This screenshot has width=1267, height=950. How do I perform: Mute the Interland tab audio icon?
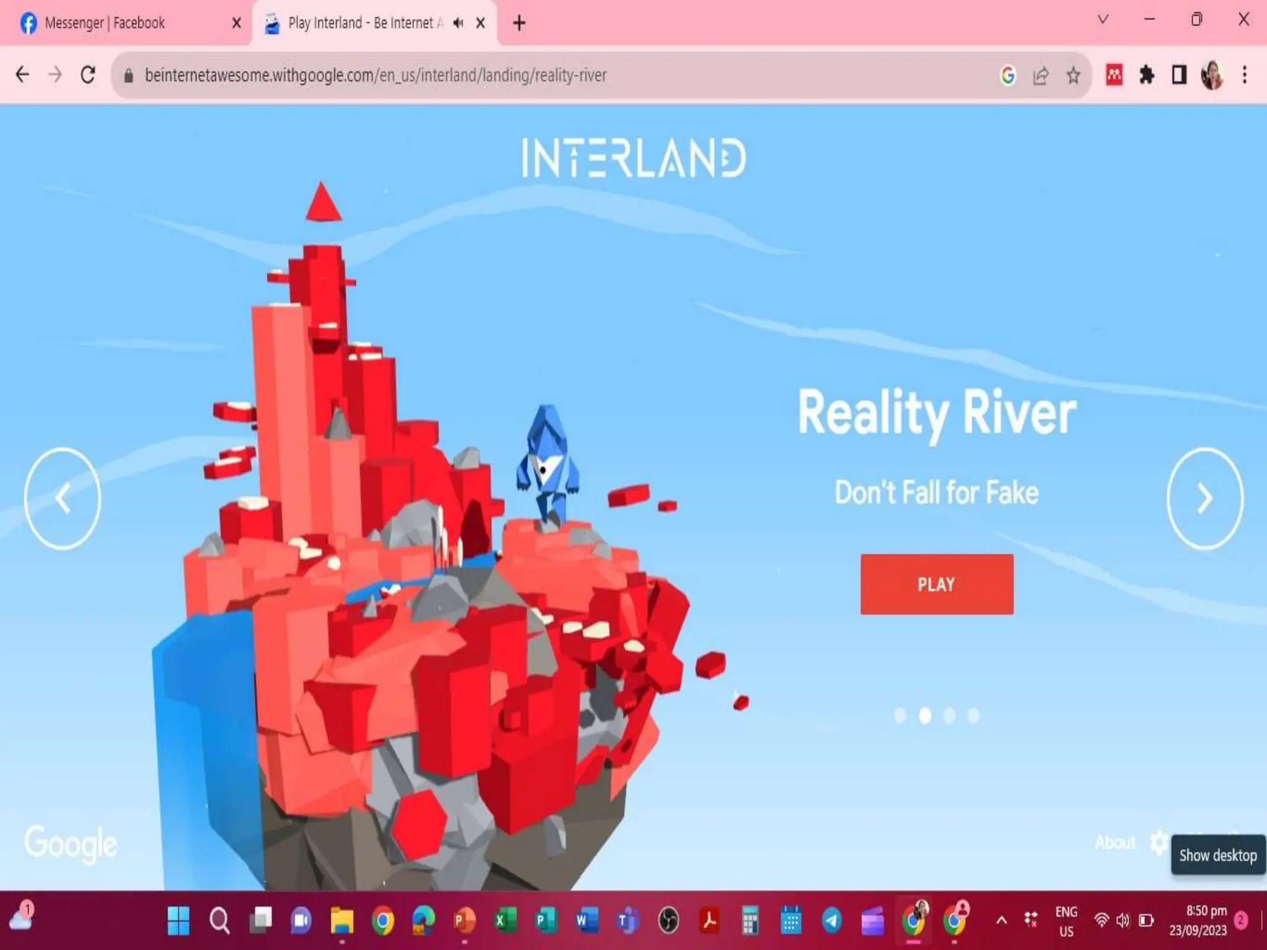(x=458, y=23)
